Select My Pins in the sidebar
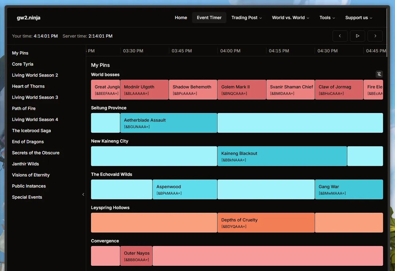The image size is (395, 271). [20, 53]
